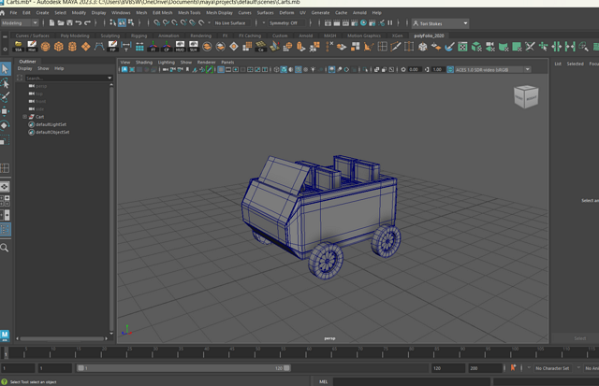Select the Lasso tool in toolbox

(5, 83)
